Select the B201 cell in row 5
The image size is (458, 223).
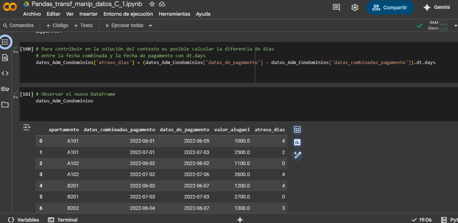pyautogui.click(x=73, y=197)
